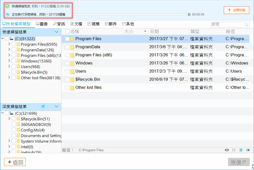Filter by Documents tab (文檔)
This screenshot has width=254, height=170.
click(76, 24)
